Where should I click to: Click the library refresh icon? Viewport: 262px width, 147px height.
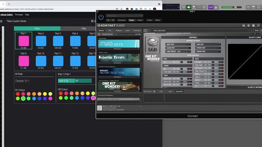99,34
